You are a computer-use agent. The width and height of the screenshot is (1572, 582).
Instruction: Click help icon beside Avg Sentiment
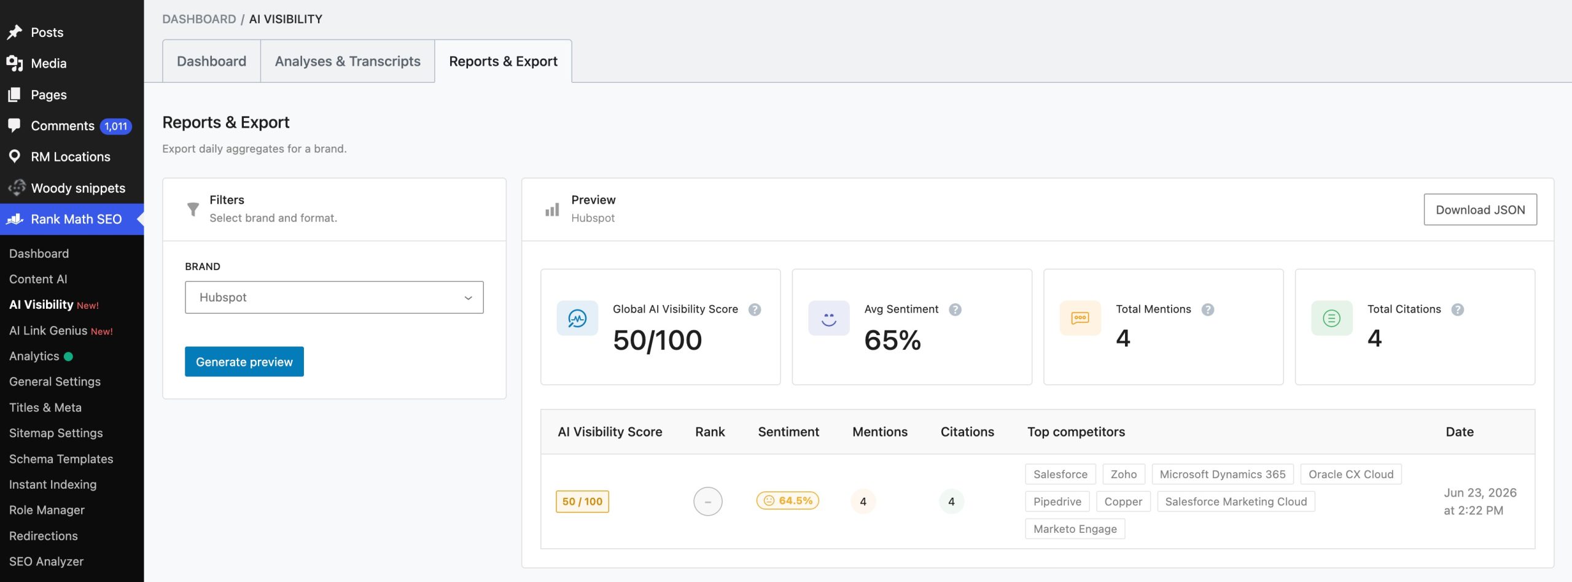point(955,309)
